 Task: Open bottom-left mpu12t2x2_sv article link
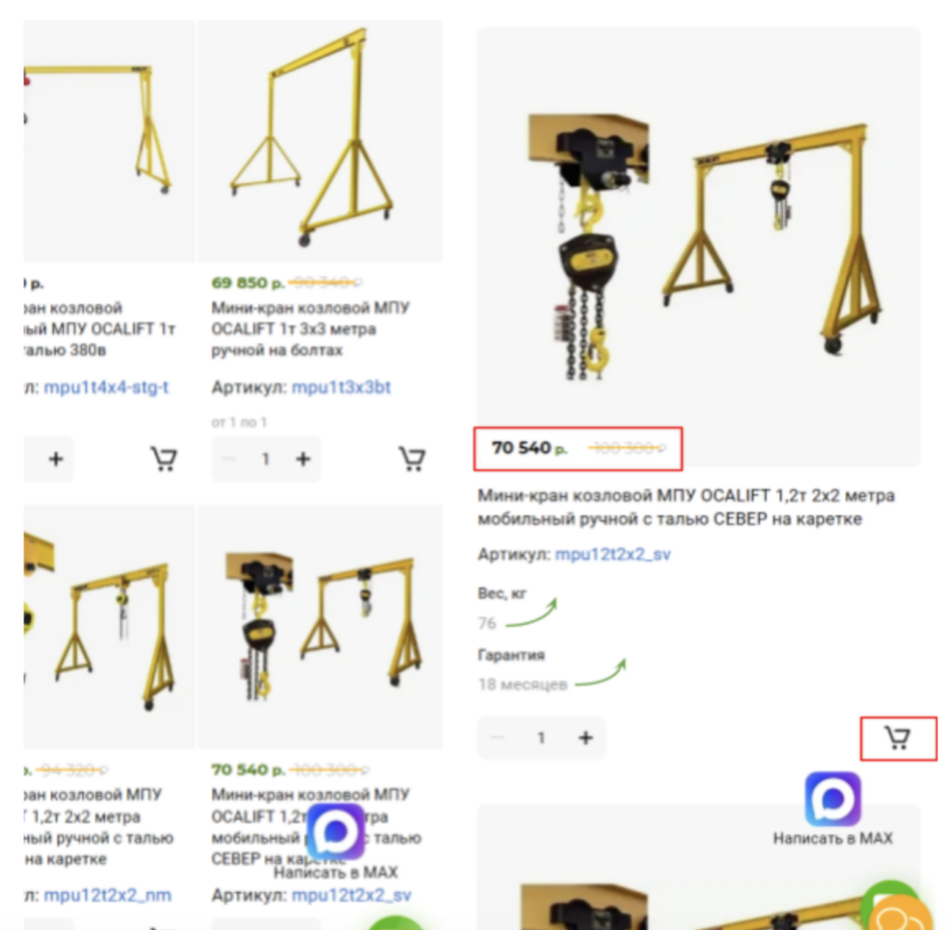pos(351,894)
